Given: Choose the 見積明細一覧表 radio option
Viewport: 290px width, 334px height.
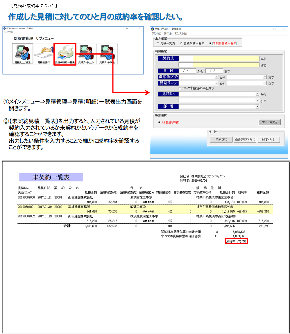Looking at the screenshot, I should [181, 44].
